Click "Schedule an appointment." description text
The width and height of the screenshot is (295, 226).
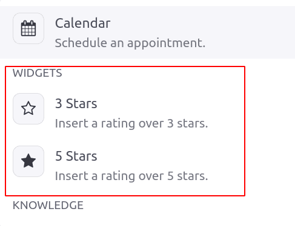point(130,43)
